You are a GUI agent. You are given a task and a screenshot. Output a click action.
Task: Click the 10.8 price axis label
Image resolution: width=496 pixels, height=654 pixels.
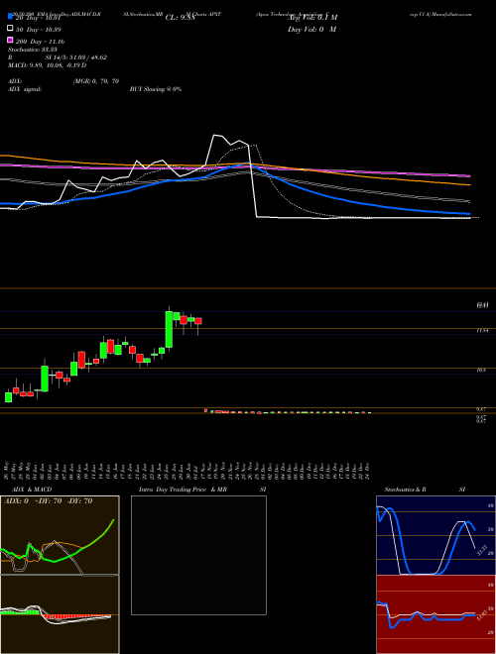(x=481, y=370)
